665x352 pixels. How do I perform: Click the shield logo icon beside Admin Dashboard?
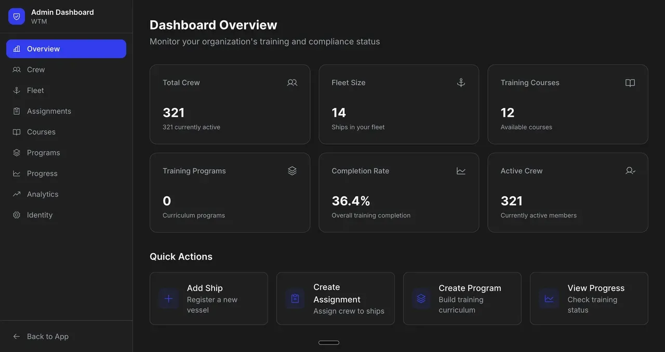17,17
